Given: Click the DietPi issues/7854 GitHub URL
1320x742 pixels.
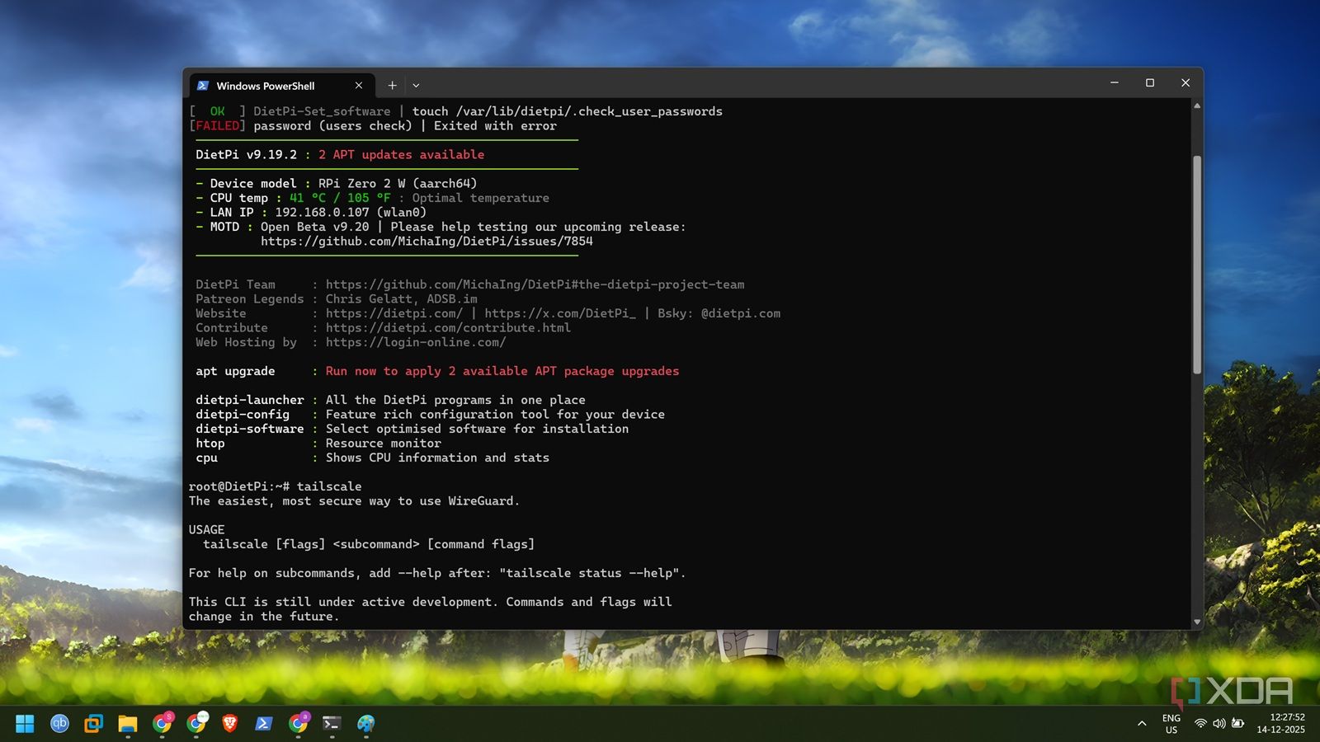Looking at the screenshot, I should coord(427,242).
